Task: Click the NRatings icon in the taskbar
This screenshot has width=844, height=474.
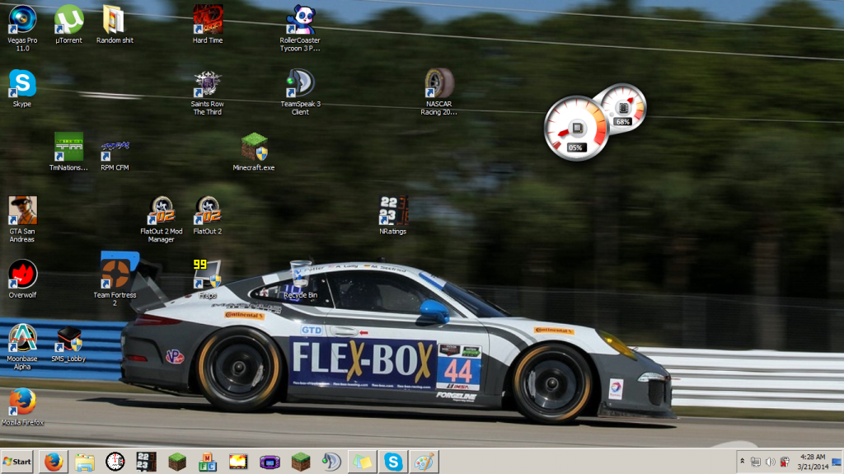Action: 146,462
